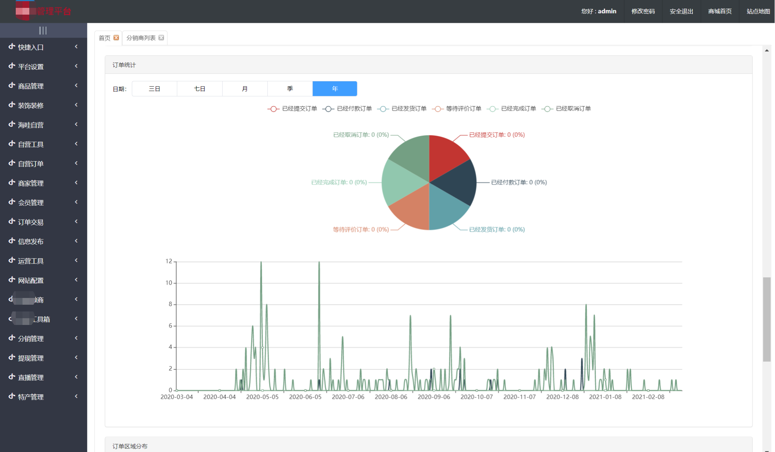775x452 pixels.
Task: Click the icon beside 订单交易 menu
Action: pyautogui.click(x=12, y=222)
